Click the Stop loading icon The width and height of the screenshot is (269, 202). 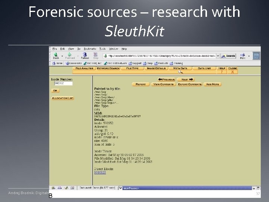[95, 55]
